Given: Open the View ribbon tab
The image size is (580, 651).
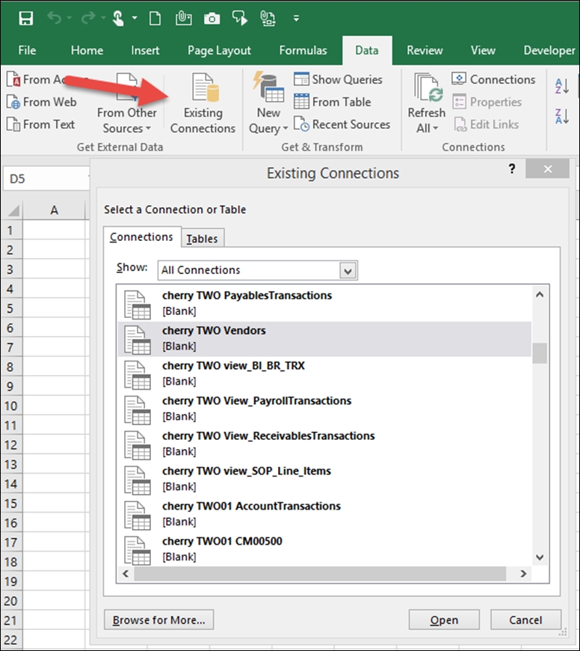Looking at the screenshot, I should click(x=483, y=50).
